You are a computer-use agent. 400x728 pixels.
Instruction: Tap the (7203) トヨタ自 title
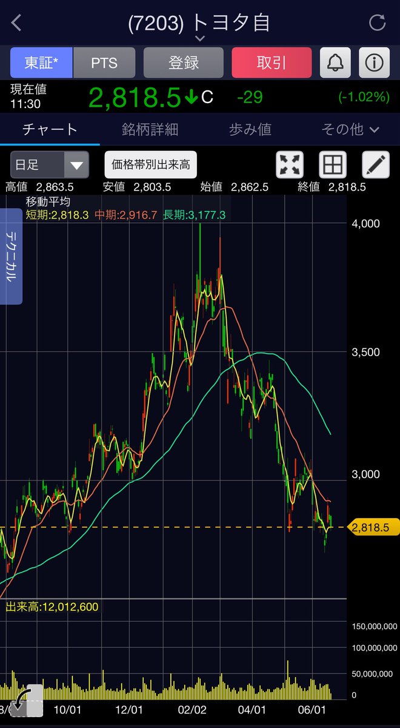point(199,23)
